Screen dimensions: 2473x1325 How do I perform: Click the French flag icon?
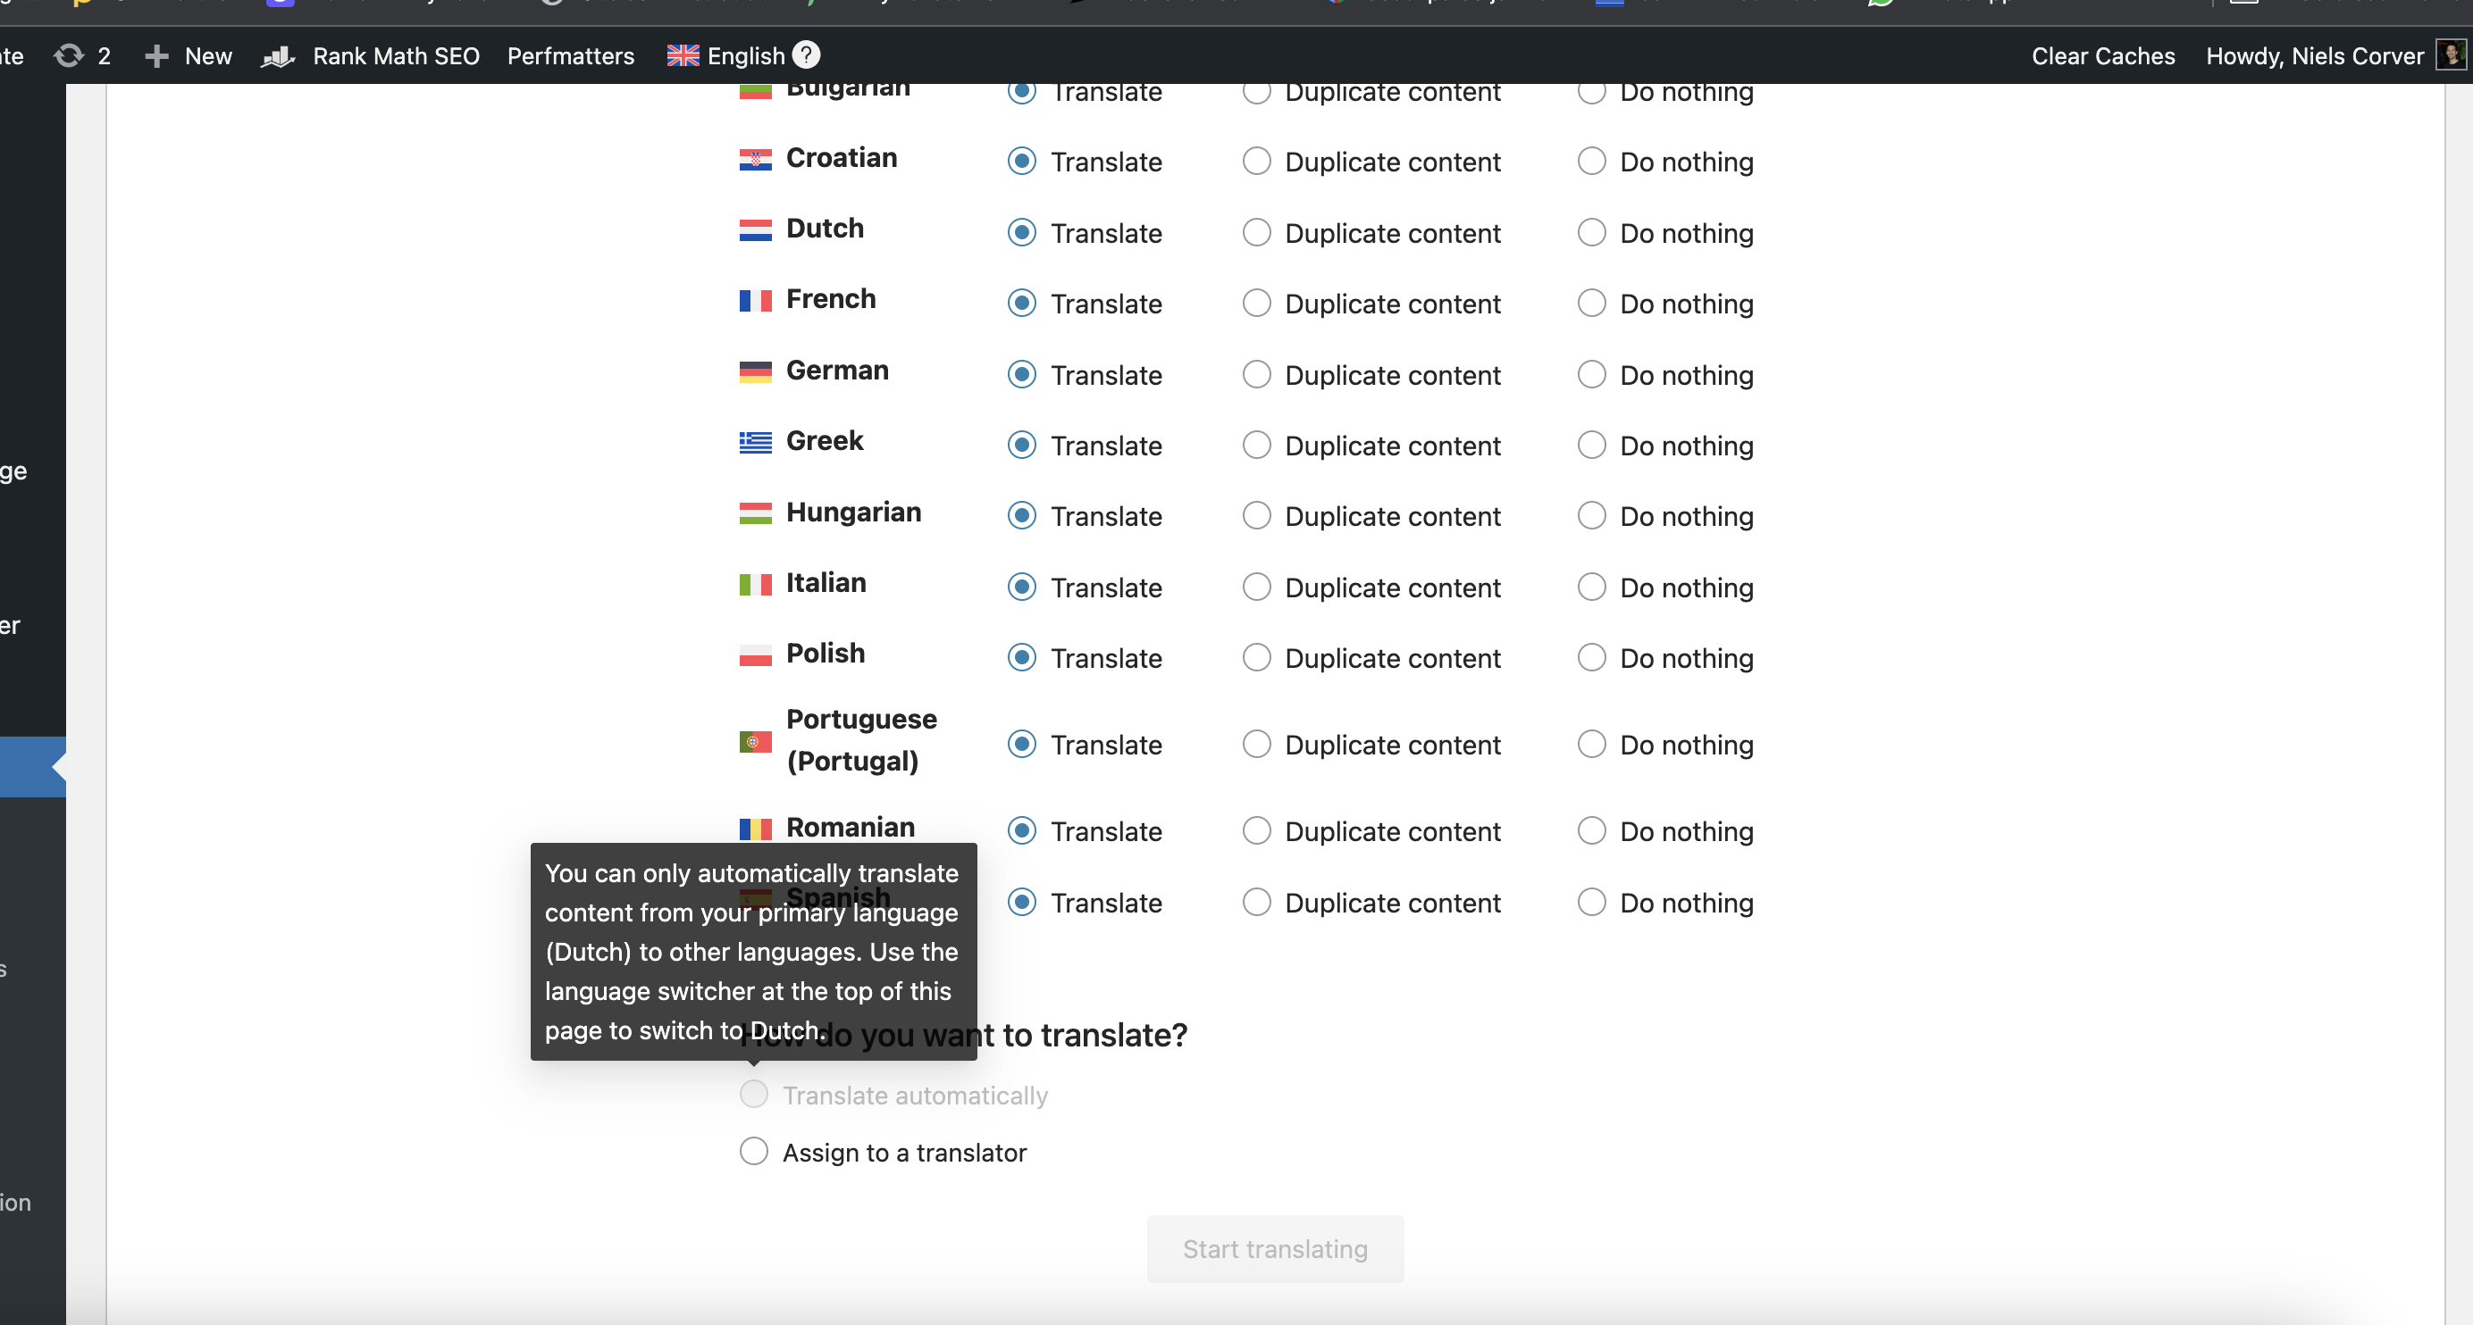click(756, 301)
